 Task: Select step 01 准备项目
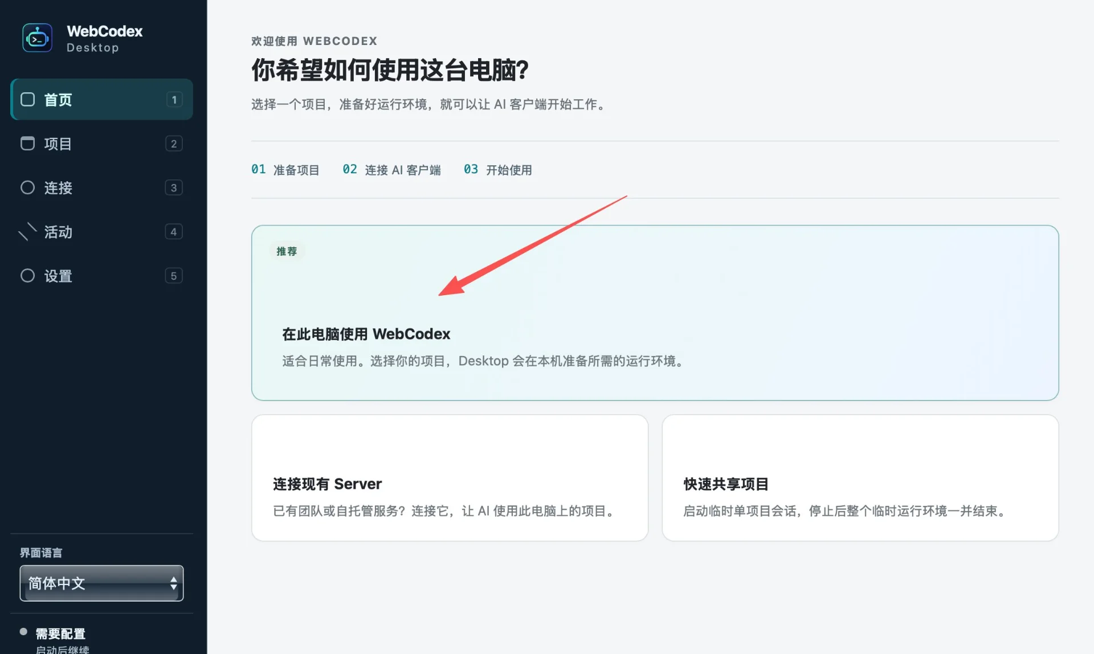click(285, 170)
